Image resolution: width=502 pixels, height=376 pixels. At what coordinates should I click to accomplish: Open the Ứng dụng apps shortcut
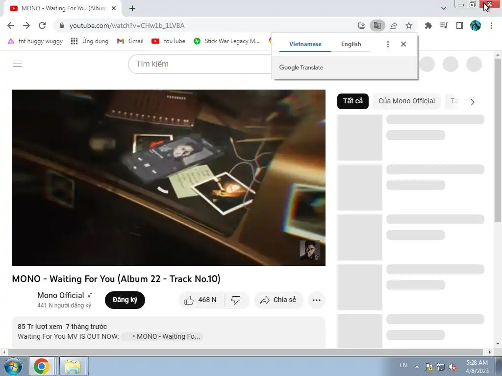point(90,41)
